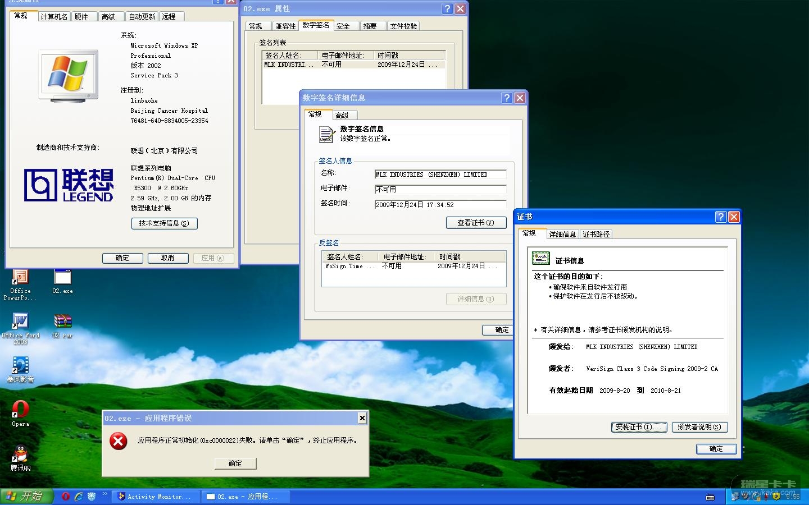This screenshot has width=809, height=505.
Task: Click the 技术支持信息(S) button
Action: click(164, 223)
